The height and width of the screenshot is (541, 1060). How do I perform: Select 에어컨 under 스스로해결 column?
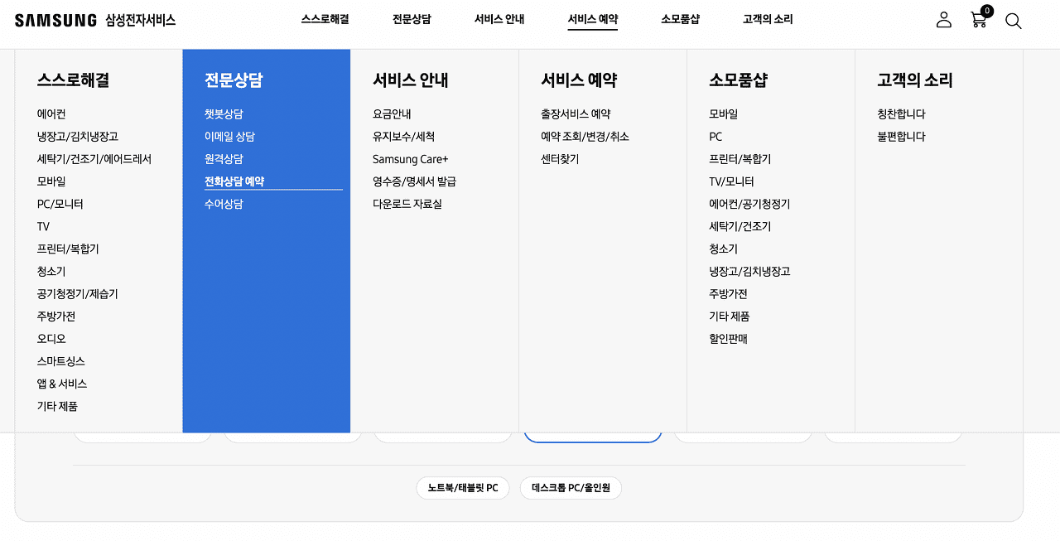[51, 114]
